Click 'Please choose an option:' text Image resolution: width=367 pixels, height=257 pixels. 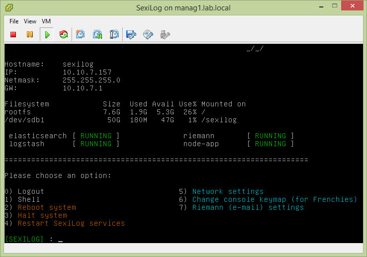click(58, 175)
